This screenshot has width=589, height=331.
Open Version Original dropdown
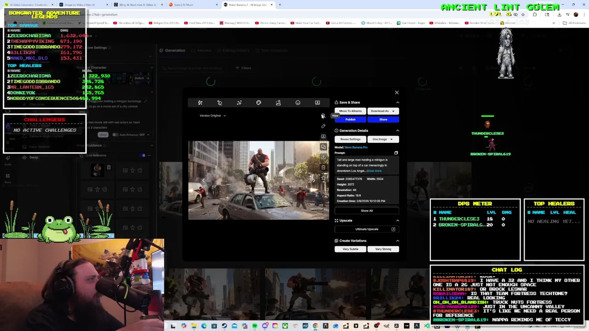tap(213, 115)
